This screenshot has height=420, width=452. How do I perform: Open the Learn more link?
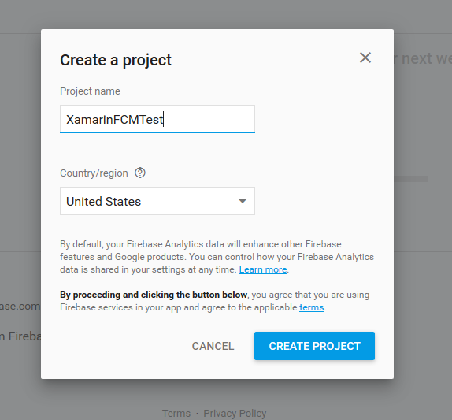(263, 269)
